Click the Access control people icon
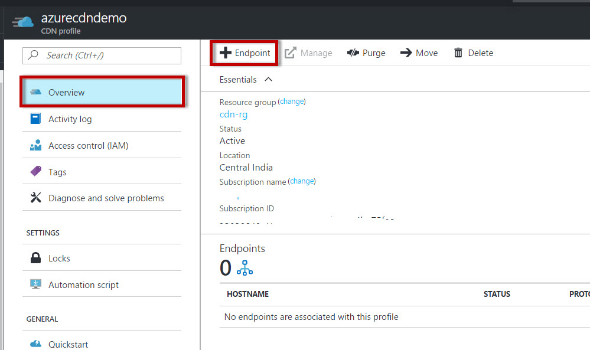Screen dimensions: 590x350 pos(36,145)
